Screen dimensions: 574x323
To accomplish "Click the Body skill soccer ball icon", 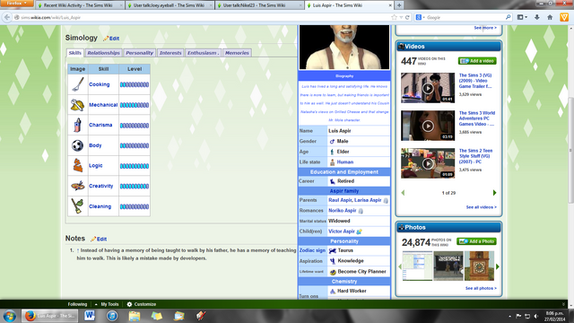I will tap(78, 145).
